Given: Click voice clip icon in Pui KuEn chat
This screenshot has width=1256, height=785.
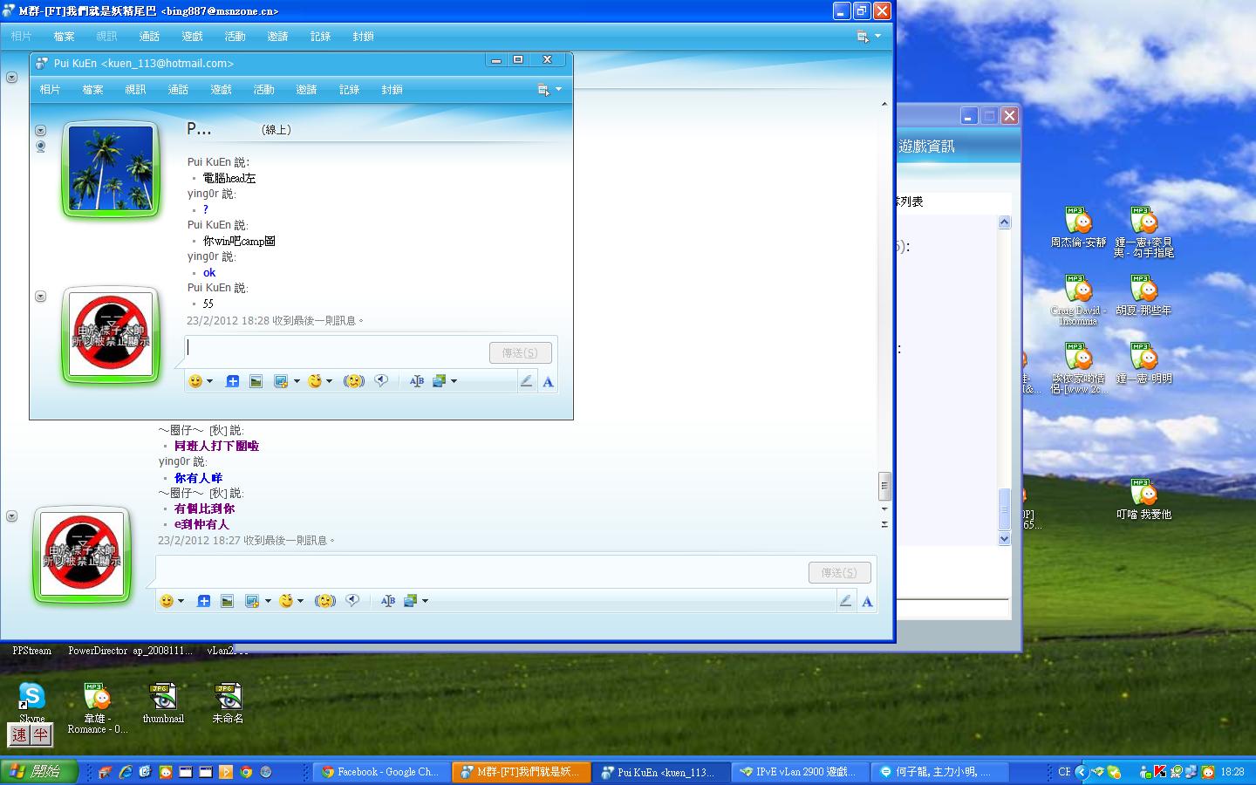Looking at the screenshot, I should pos(381,381).
